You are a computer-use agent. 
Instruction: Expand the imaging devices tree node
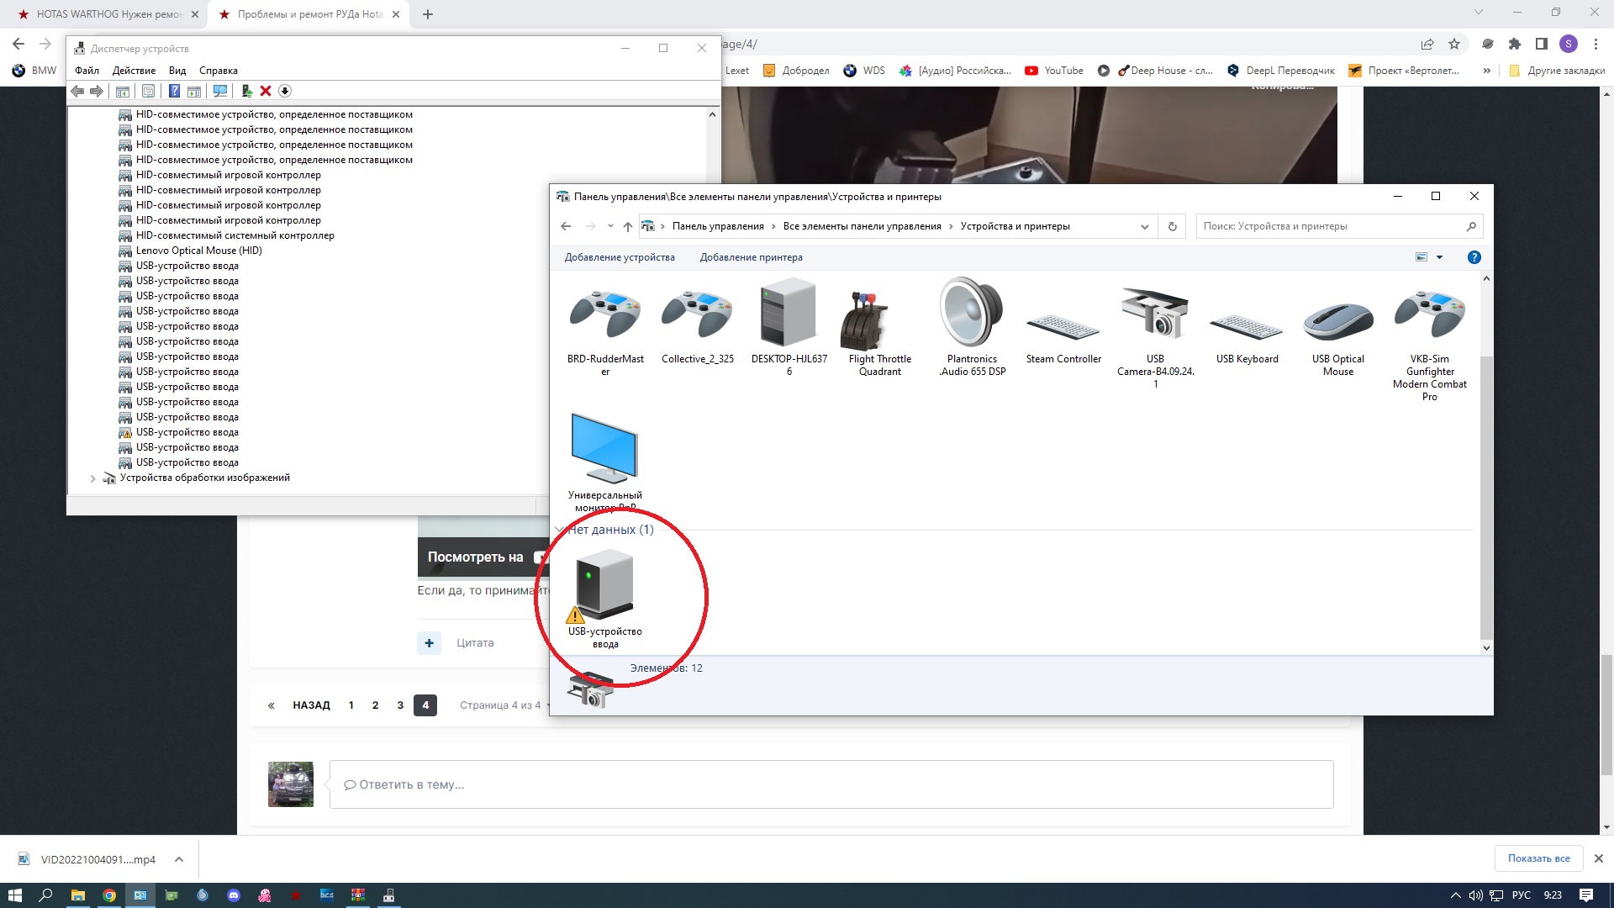[92, 478]
